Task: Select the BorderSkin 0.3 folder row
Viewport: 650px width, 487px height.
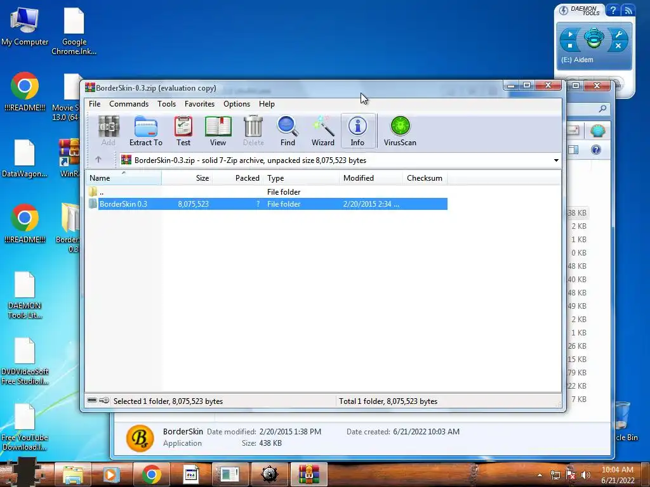Action: 267,204
